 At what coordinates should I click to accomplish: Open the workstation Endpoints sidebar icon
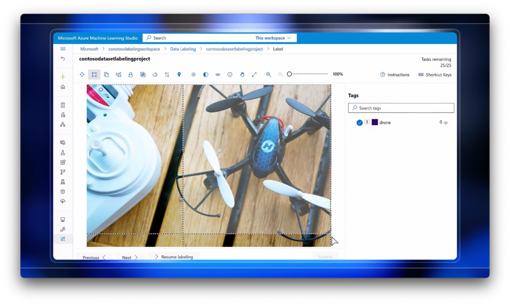coord(63,182)
